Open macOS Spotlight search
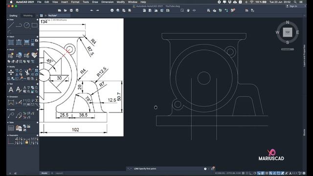Image resolution: width=313 pixels, height=176 pixels. (x=295, y=2)
